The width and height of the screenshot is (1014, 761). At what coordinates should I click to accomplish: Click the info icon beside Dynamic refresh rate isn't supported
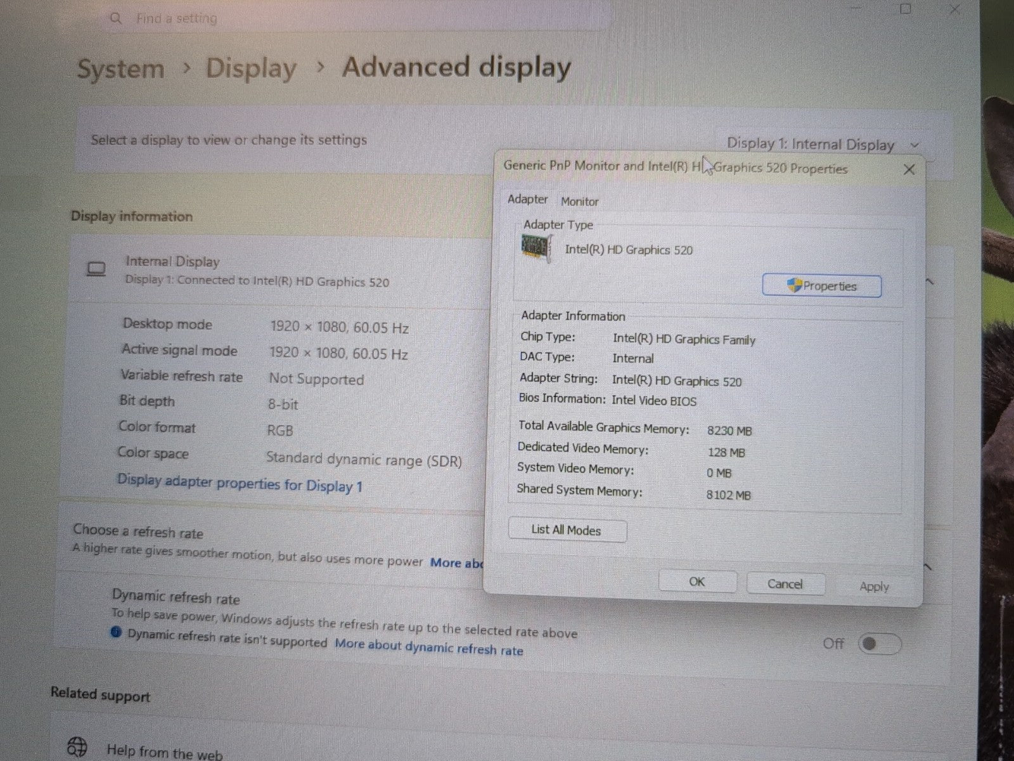(115, 632)
